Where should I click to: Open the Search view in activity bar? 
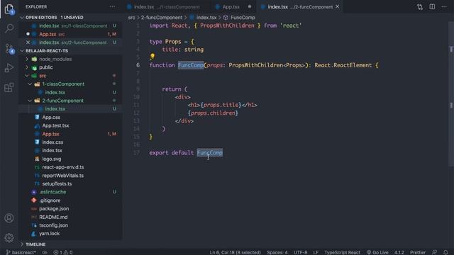[9, 28]
